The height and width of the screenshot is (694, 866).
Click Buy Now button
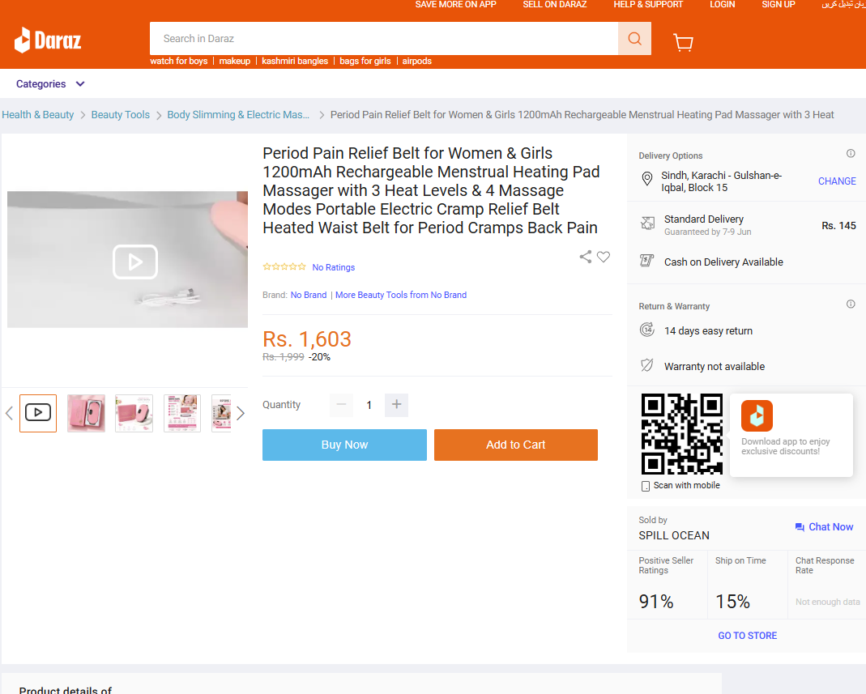344,445
